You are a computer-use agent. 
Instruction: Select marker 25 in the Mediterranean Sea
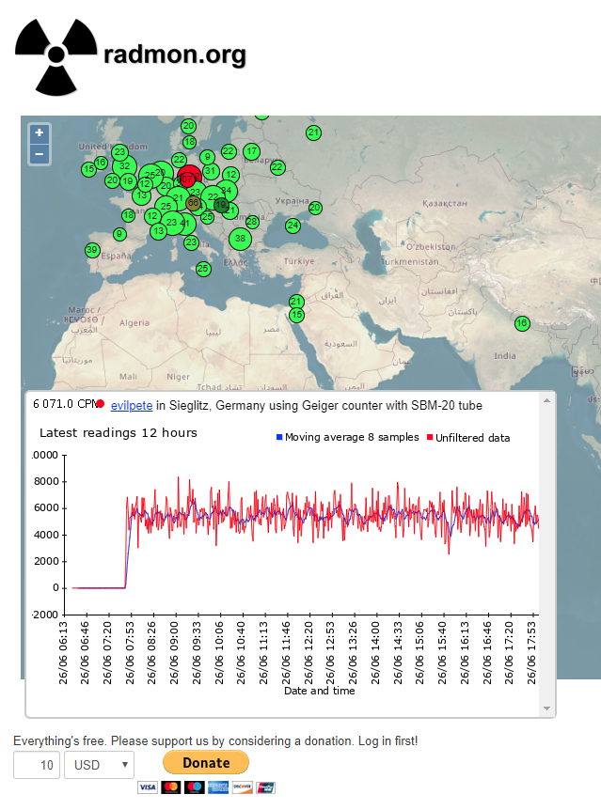[203, 268]
